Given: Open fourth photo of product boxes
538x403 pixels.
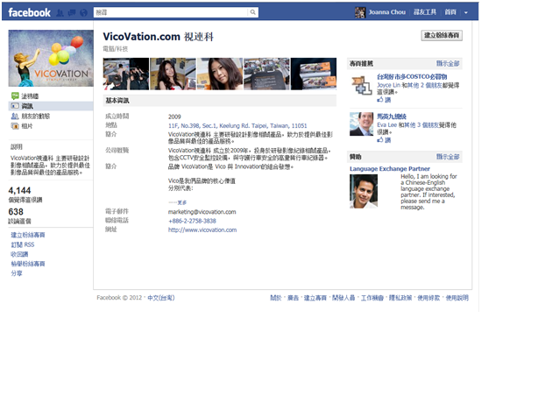Looking at the screenshot, I should [266, 74].
